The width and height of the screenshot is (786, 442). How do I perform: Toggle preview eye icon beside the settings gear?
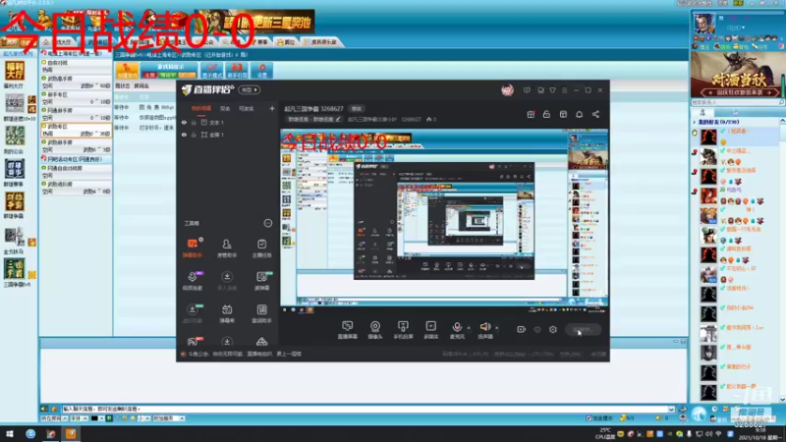537,330
